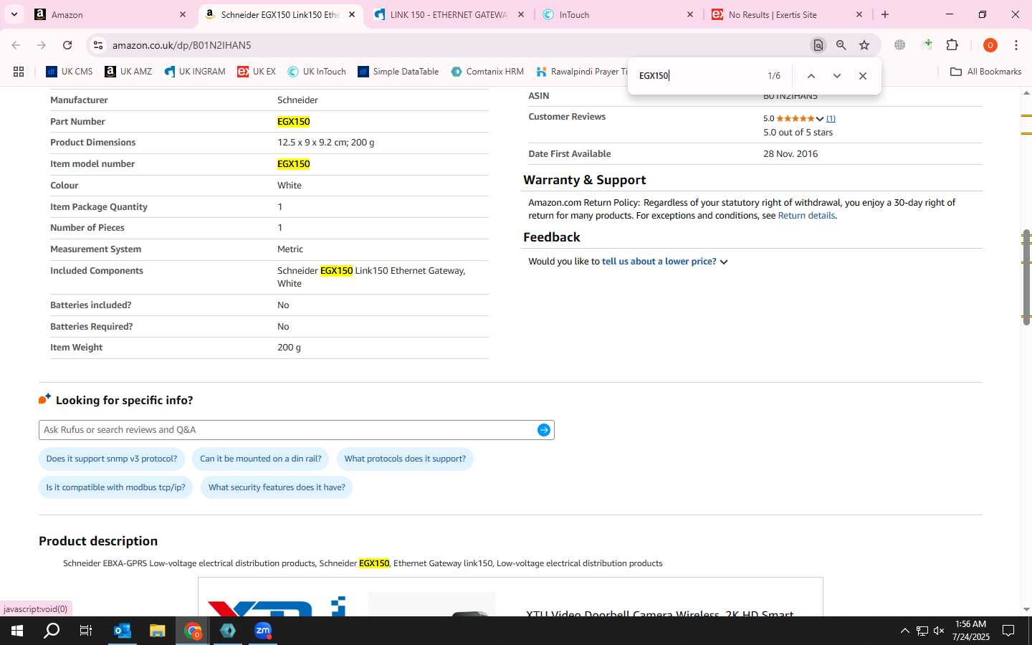Bookmark this page with the star icon
1032x645 pixels.
(864, 45)
